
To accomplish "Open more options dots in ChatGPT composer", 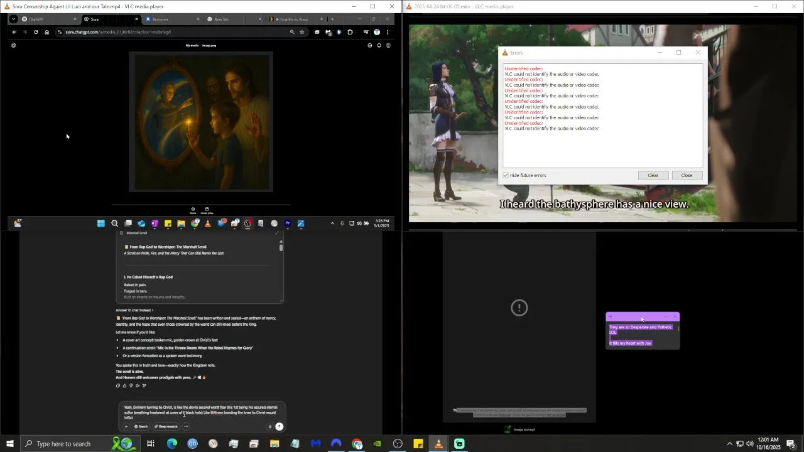I will tap(186, 426).
